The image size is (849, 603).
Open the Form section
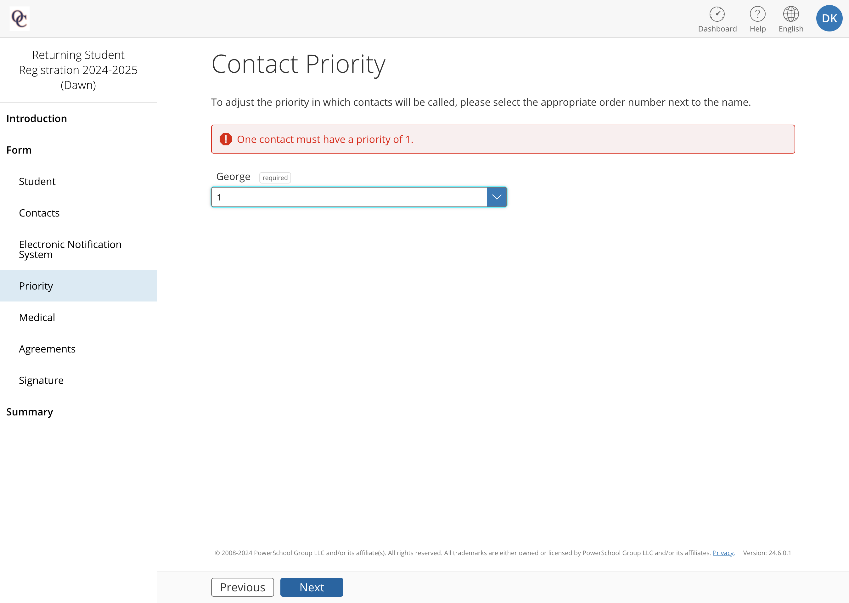click(19, 150)
